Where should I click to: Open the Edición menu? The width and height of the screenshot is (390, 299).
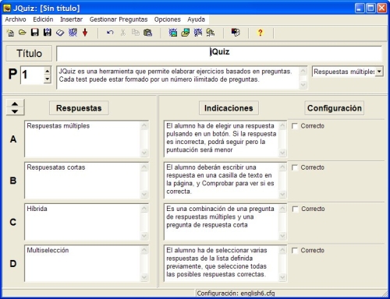[43, 19]
